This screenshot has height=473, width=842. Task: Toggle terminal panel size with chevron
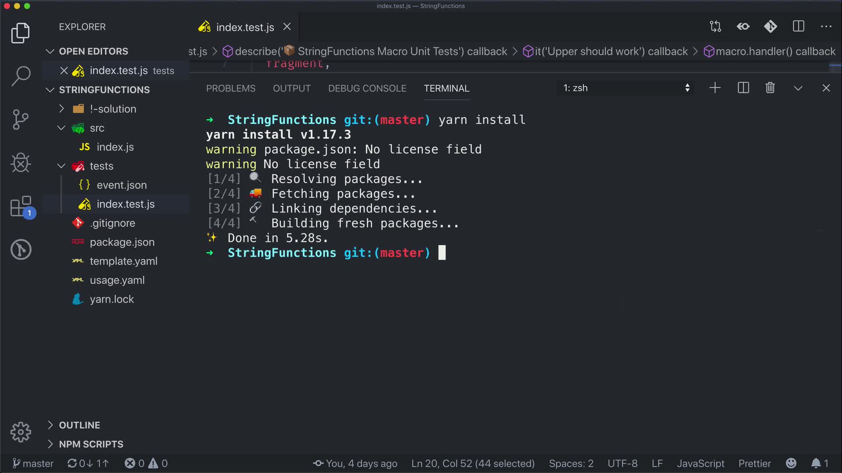point(798,88)
